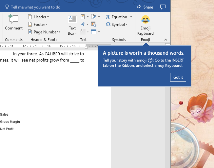Click the Object icon
Screen dimensions: 214x168
pos(94,32)
